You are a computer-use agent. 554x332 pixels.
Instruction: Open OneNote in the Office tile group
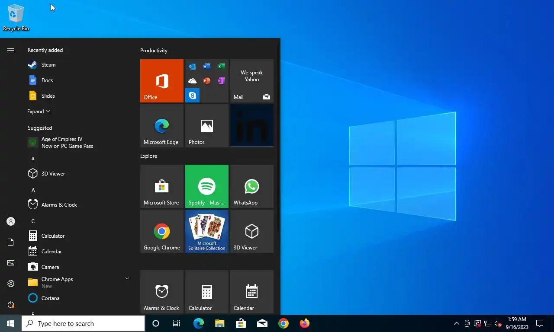221,81
